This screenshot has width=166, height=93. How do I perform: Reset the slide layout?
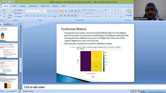click(18, 13)
